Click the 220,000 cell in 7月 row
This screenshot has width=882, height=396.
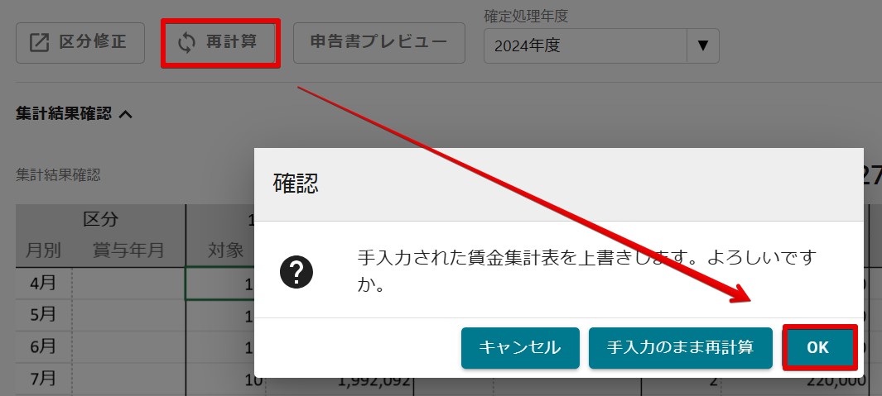[836, 382]
